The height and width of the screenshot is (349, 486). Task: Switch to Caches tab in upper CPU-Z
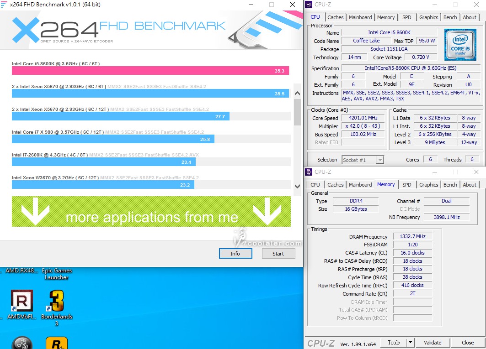click(x=336, y=17)
